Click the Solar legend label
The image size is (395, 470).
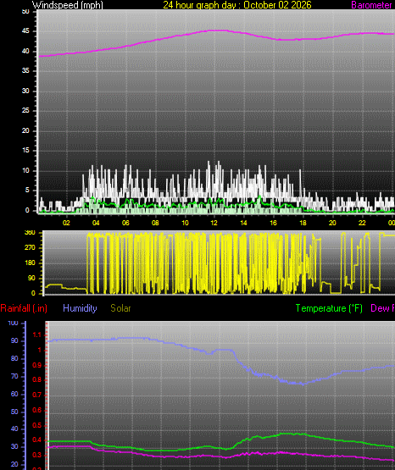[120, 308]
